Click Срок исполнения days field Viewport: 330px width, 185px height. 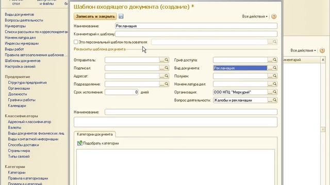pyautogui.click(x=122, y=92)
